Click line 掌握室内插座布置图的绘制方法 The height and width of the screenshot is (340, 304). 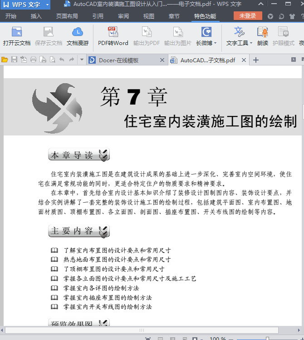point(108,297)
